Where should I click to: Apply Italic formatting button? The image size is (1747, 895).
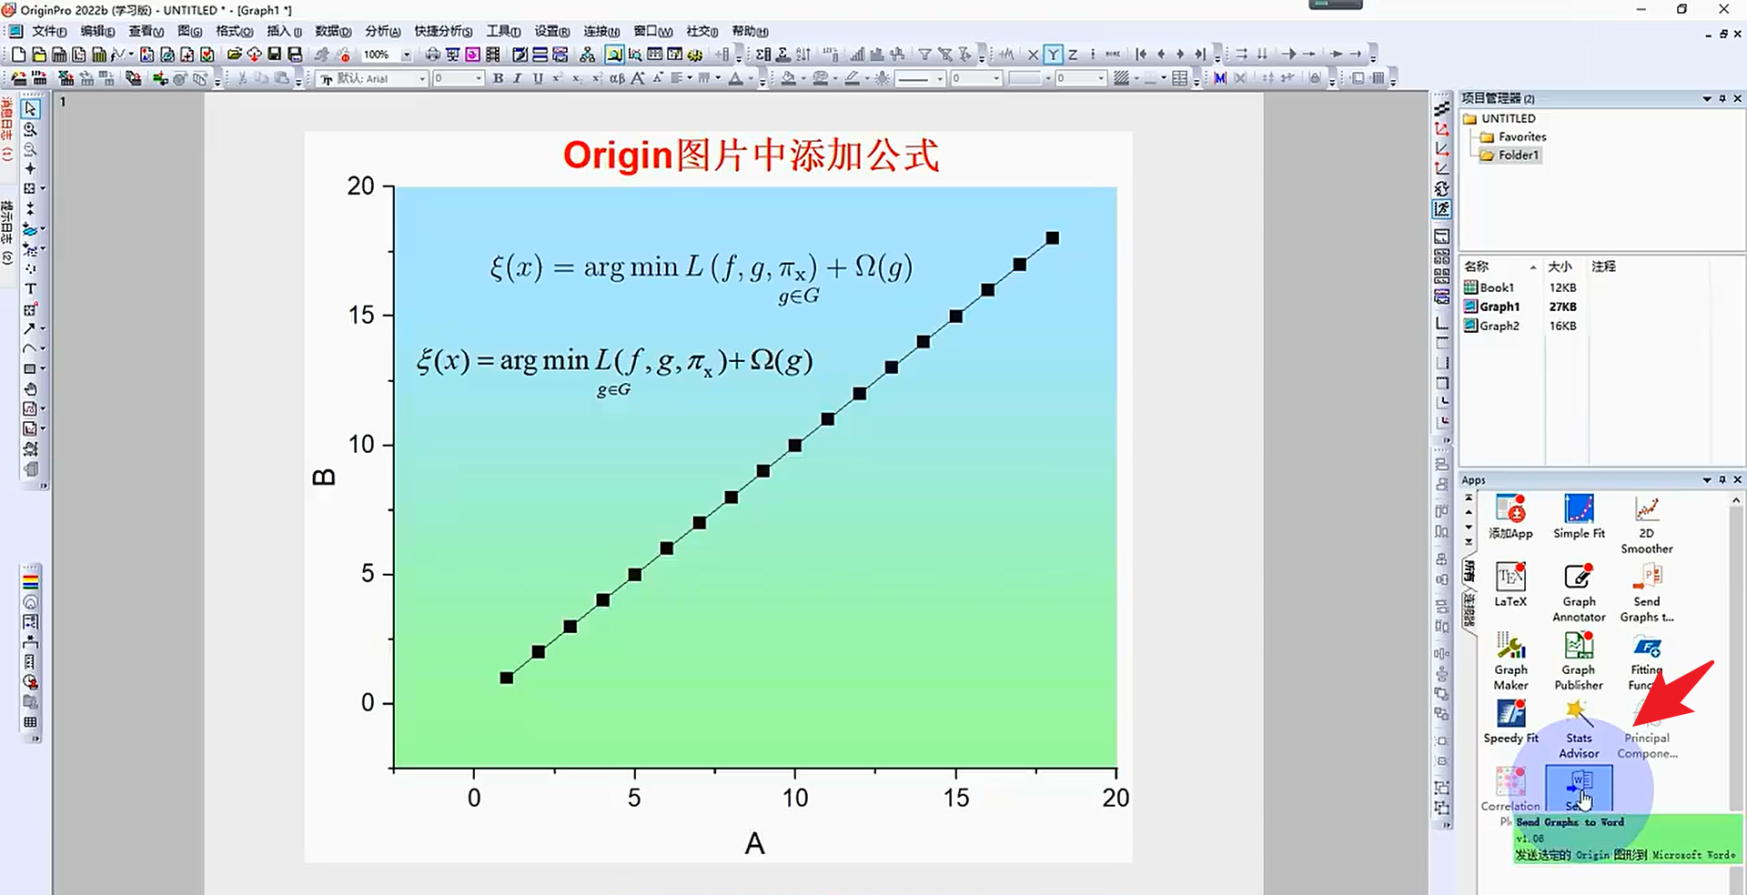tap(518, 78)
